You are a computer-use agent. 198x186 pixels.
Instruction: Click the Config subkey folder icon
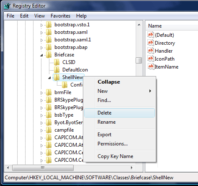65,85
